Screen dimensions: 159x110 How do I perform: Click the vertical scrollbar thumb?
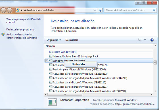155,62
